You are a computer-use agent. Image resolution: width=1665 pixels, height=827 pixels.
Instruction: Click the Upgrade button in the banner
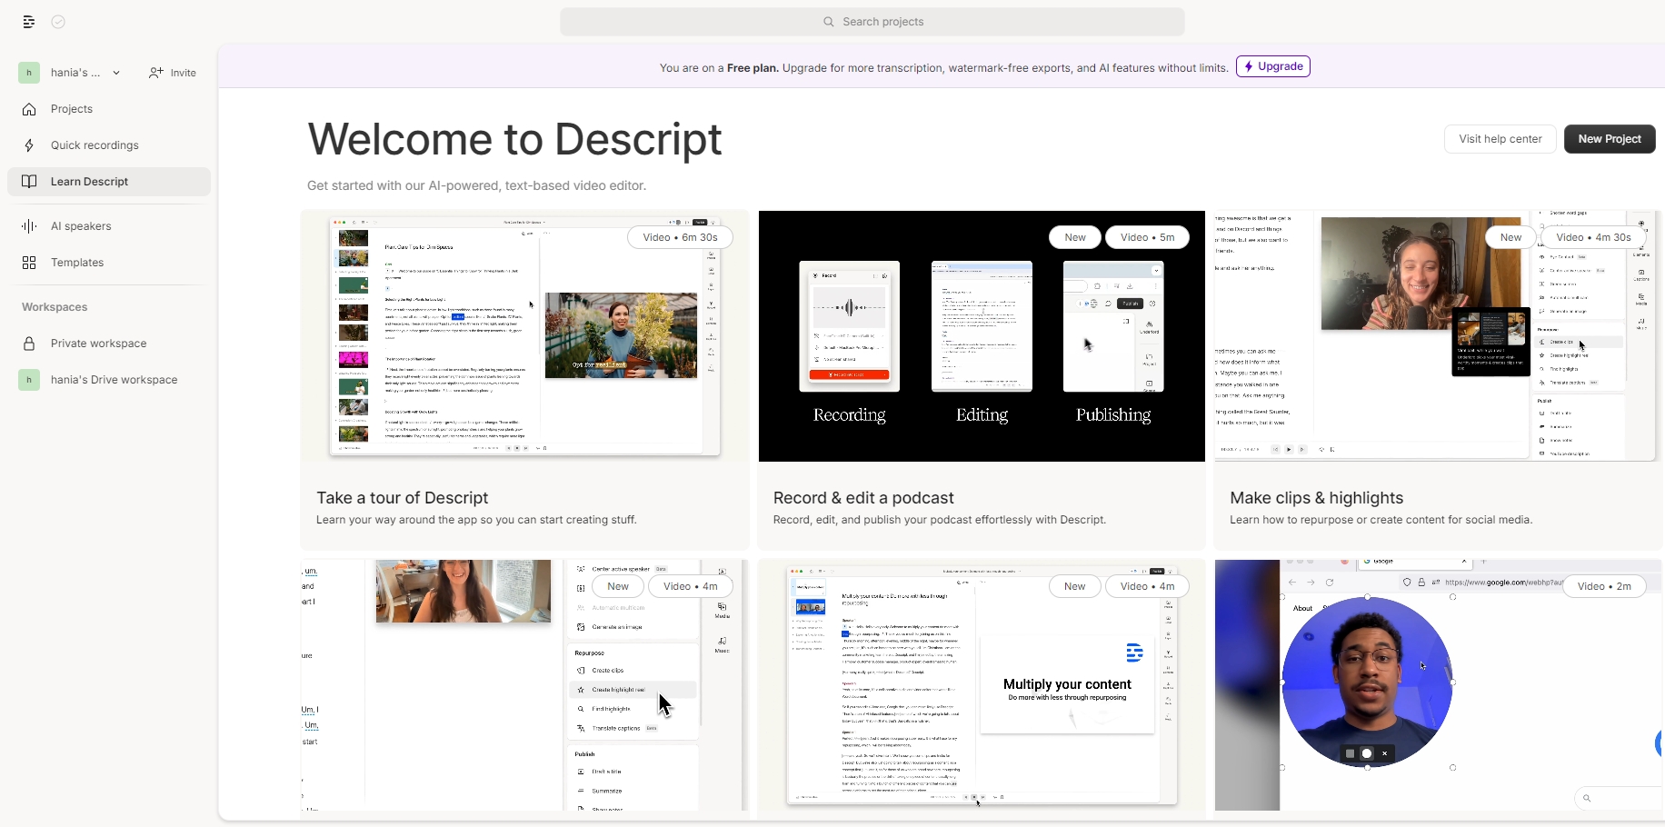[1273, 66]
